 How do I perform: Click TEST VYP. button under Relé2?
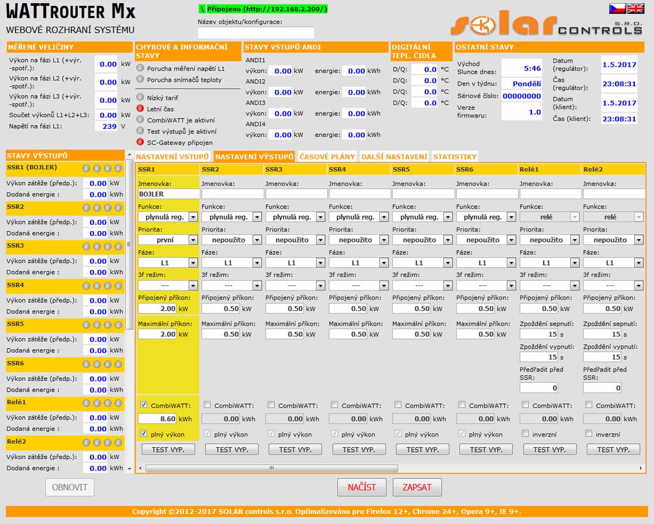tap(613, 449)
